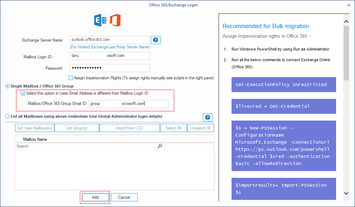Click the help pane vertical scrollbar thumb
Viewport: 355px width, 207px height.
(346, 53)
